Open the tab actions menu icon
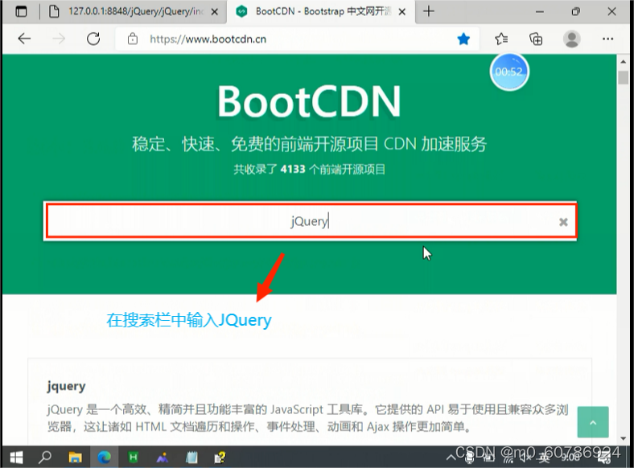Viewport: 634px width, 468px height. pos(21,12)
